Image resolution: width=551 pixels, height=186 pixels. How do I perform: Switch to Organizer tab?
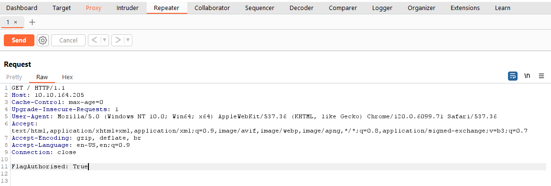pos(421,8)
